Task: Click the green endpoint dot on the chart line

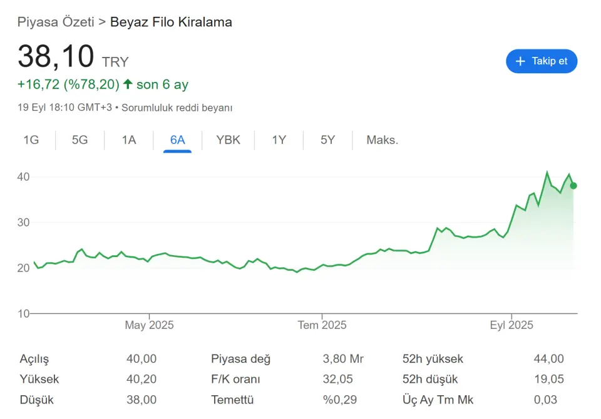Action: [573, 186]
